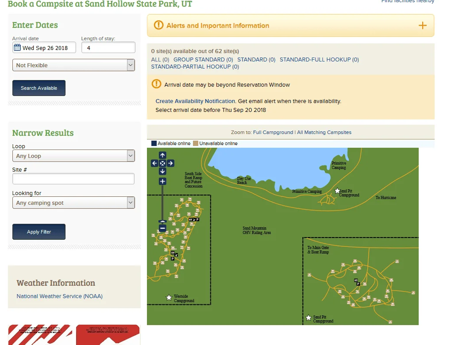Click the warning icon beside Arrival date notice
451x345 pixels.
[x=157, y=84]
